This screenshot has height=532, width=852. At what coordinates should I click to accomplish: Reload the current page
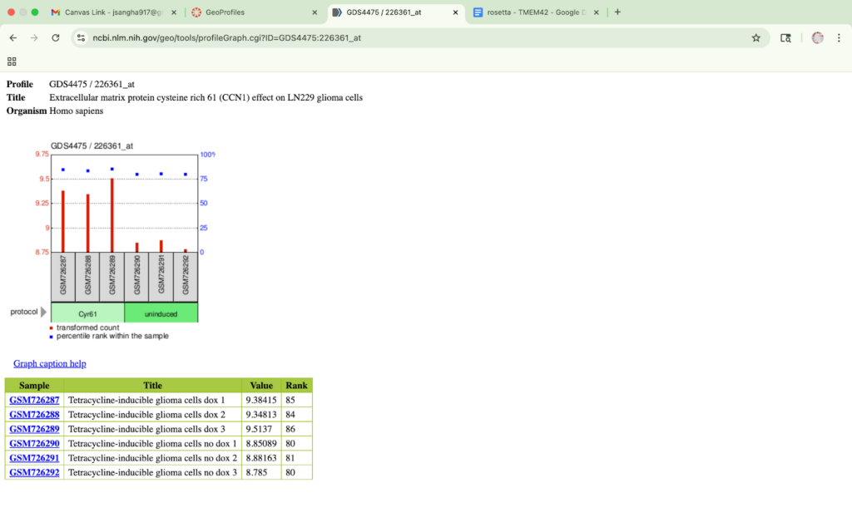pyautogui.click(x=56, y=37)
